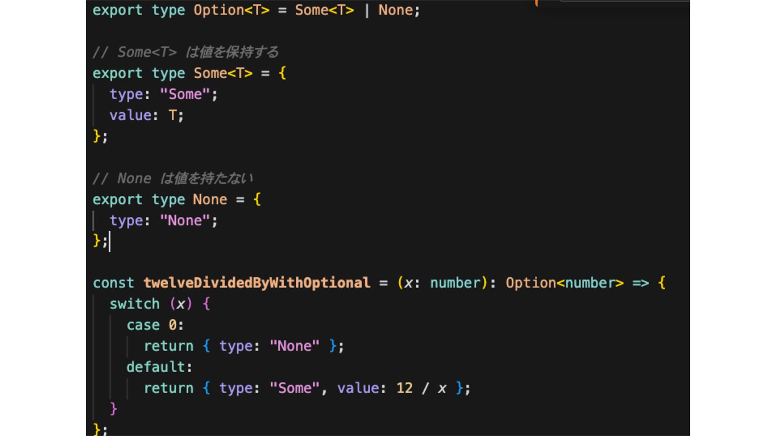Viewport: 776px width, 436px height.
Task: Click the '|' union operator on first line
Action: [x=367, y=10]
